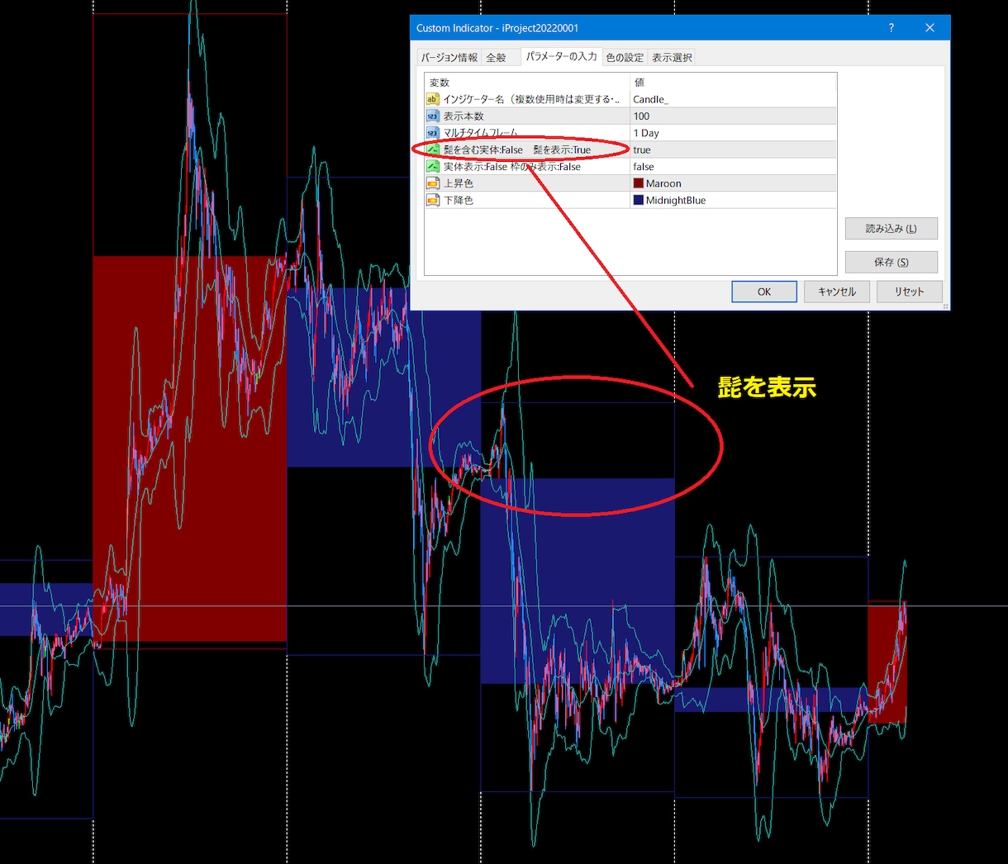Save parameters with 保存 (S)
The width and height of the screenshot is (1008, 864).
pos(892,262)
